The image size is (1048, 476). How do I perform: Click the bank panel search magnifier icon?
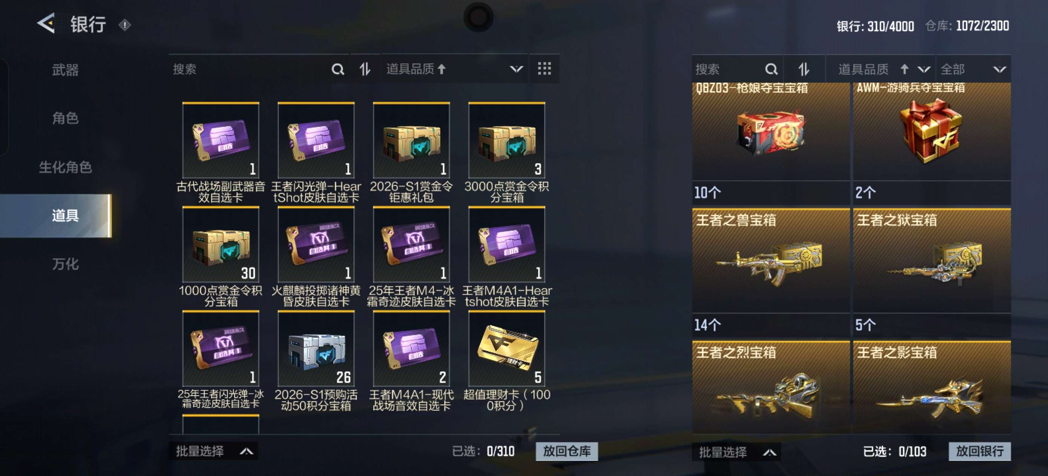[x=337, y=69]
